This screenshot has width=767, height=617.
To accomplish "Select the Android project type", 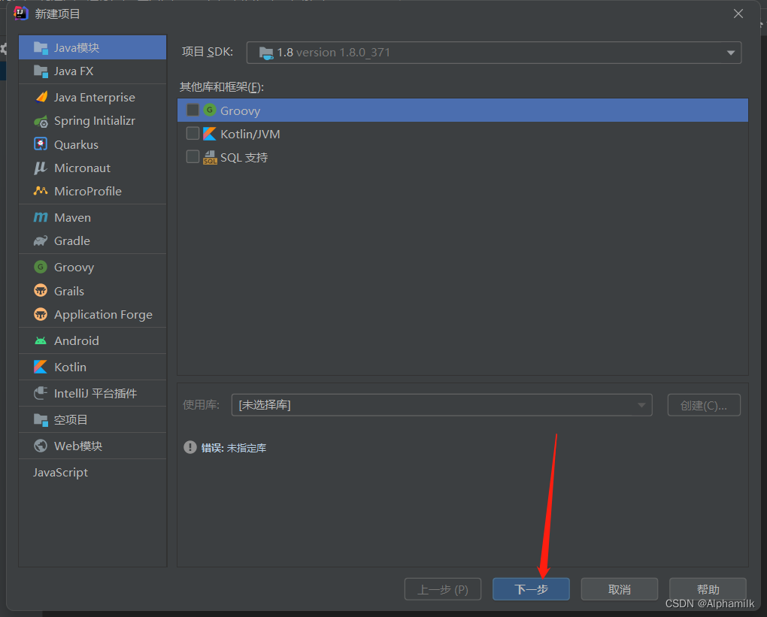I will point(92,340).
